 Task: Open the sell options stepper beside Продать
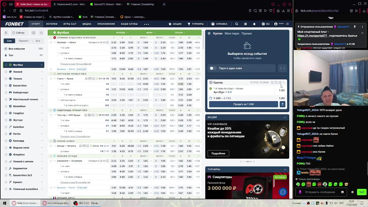click(x=283, y=104)
